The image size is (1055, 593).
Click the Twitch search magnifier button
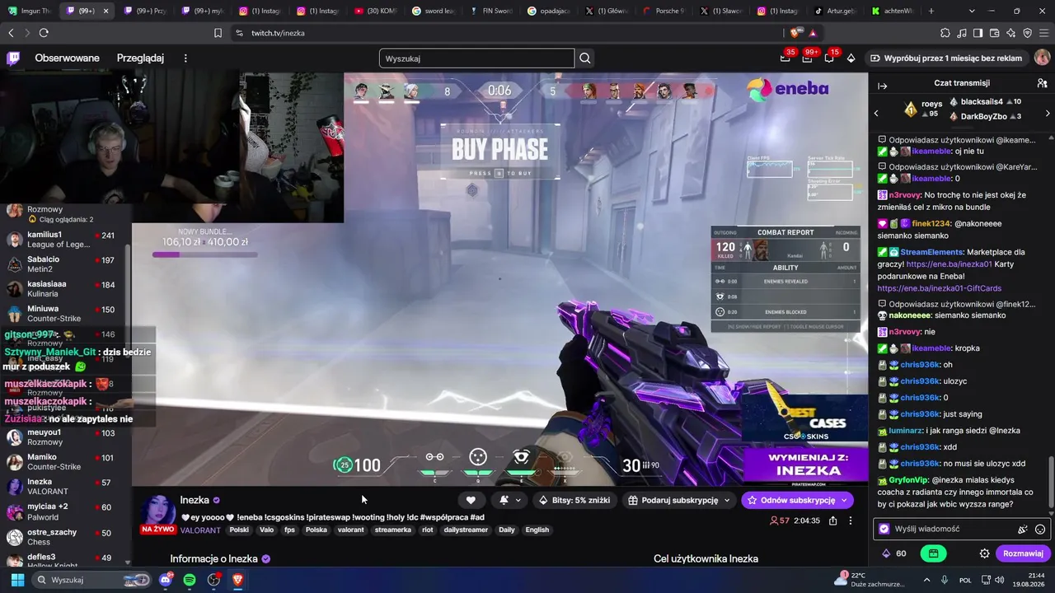[585, 58]
